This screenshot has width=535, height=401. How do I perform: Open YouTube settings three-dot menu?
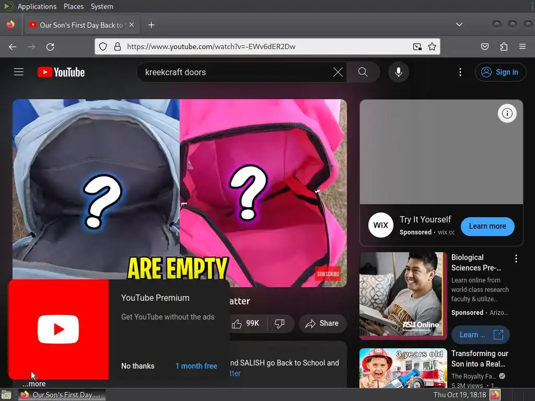tap(460, 72)
